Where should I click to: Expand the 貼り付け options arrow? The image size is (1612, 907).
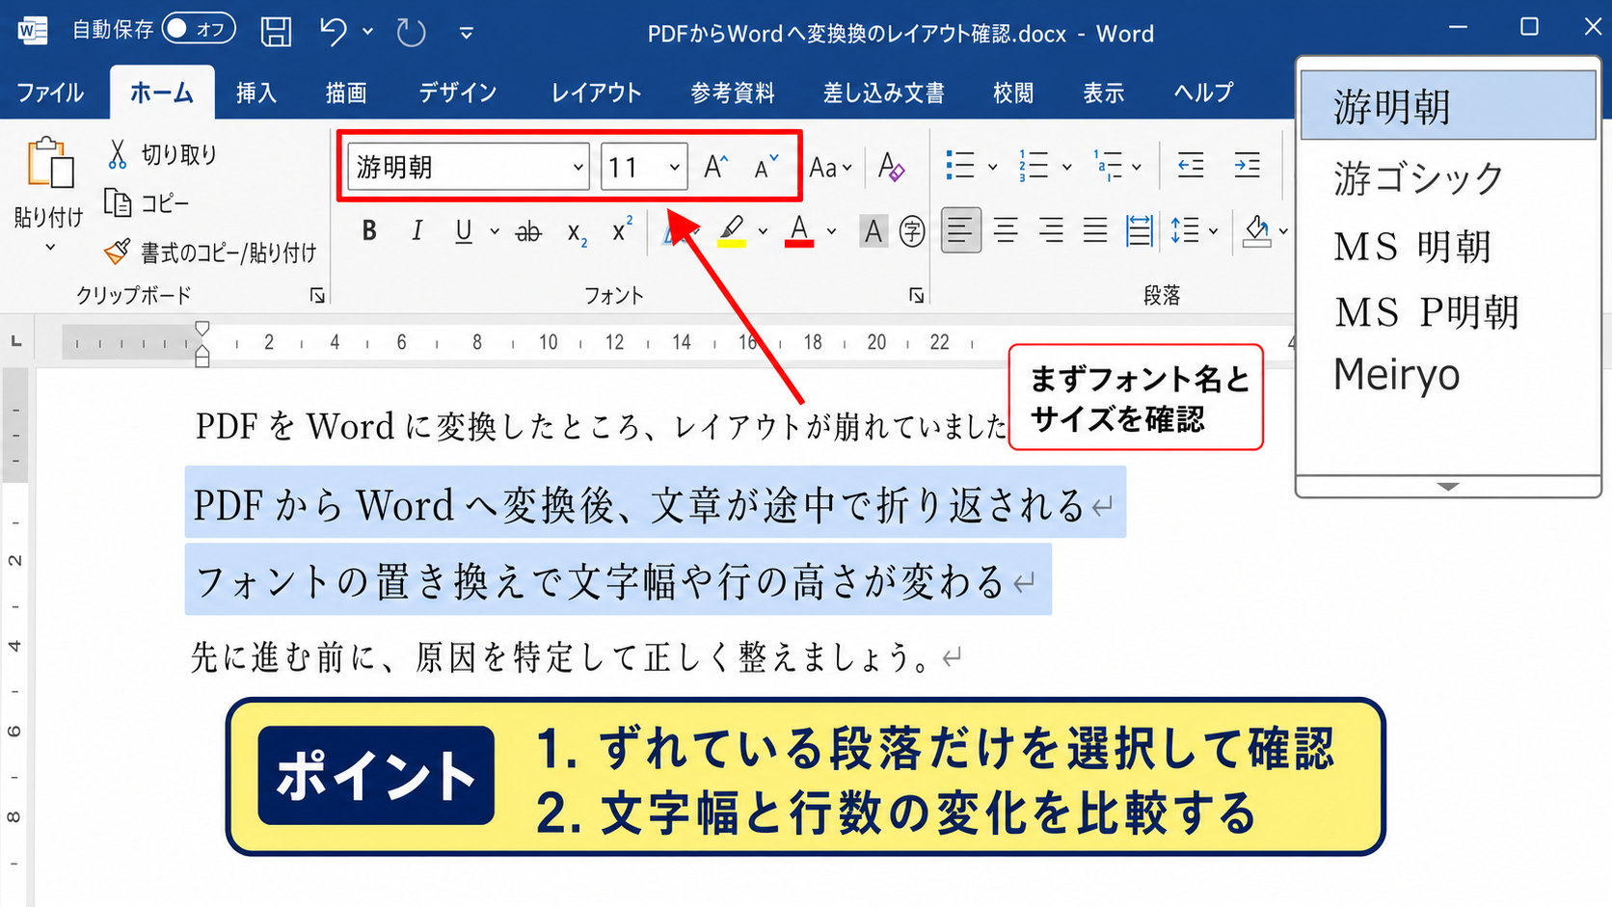point(50,248)
